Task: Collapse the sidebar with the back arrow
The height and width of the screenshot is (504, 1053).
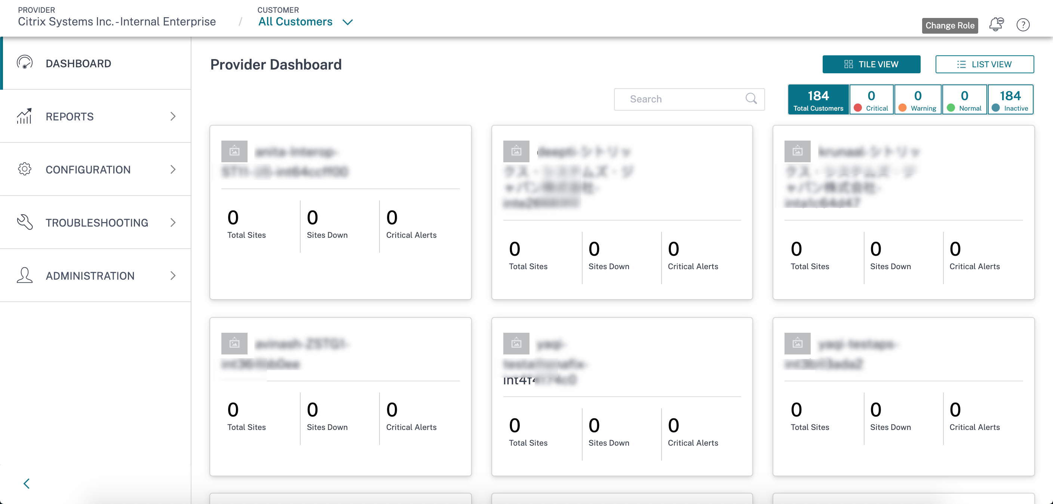Action: (x=27, y=483)
